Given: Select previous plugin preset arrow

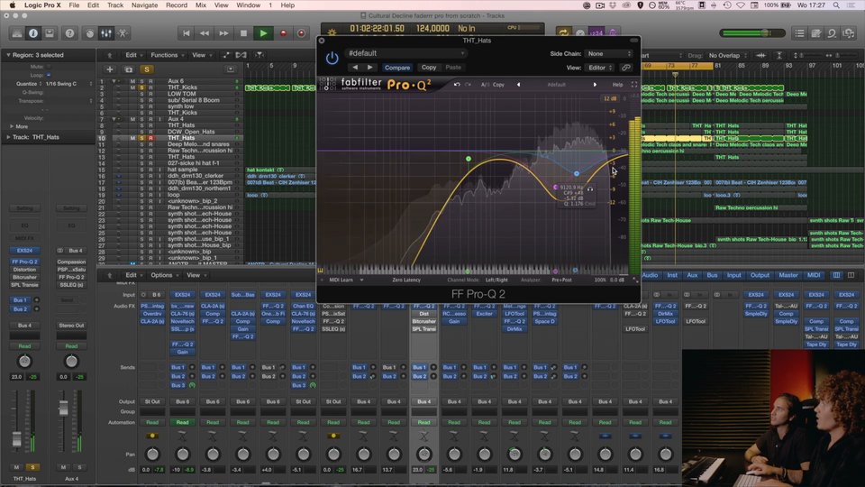Looking at the screenshot, I should 355,68.
